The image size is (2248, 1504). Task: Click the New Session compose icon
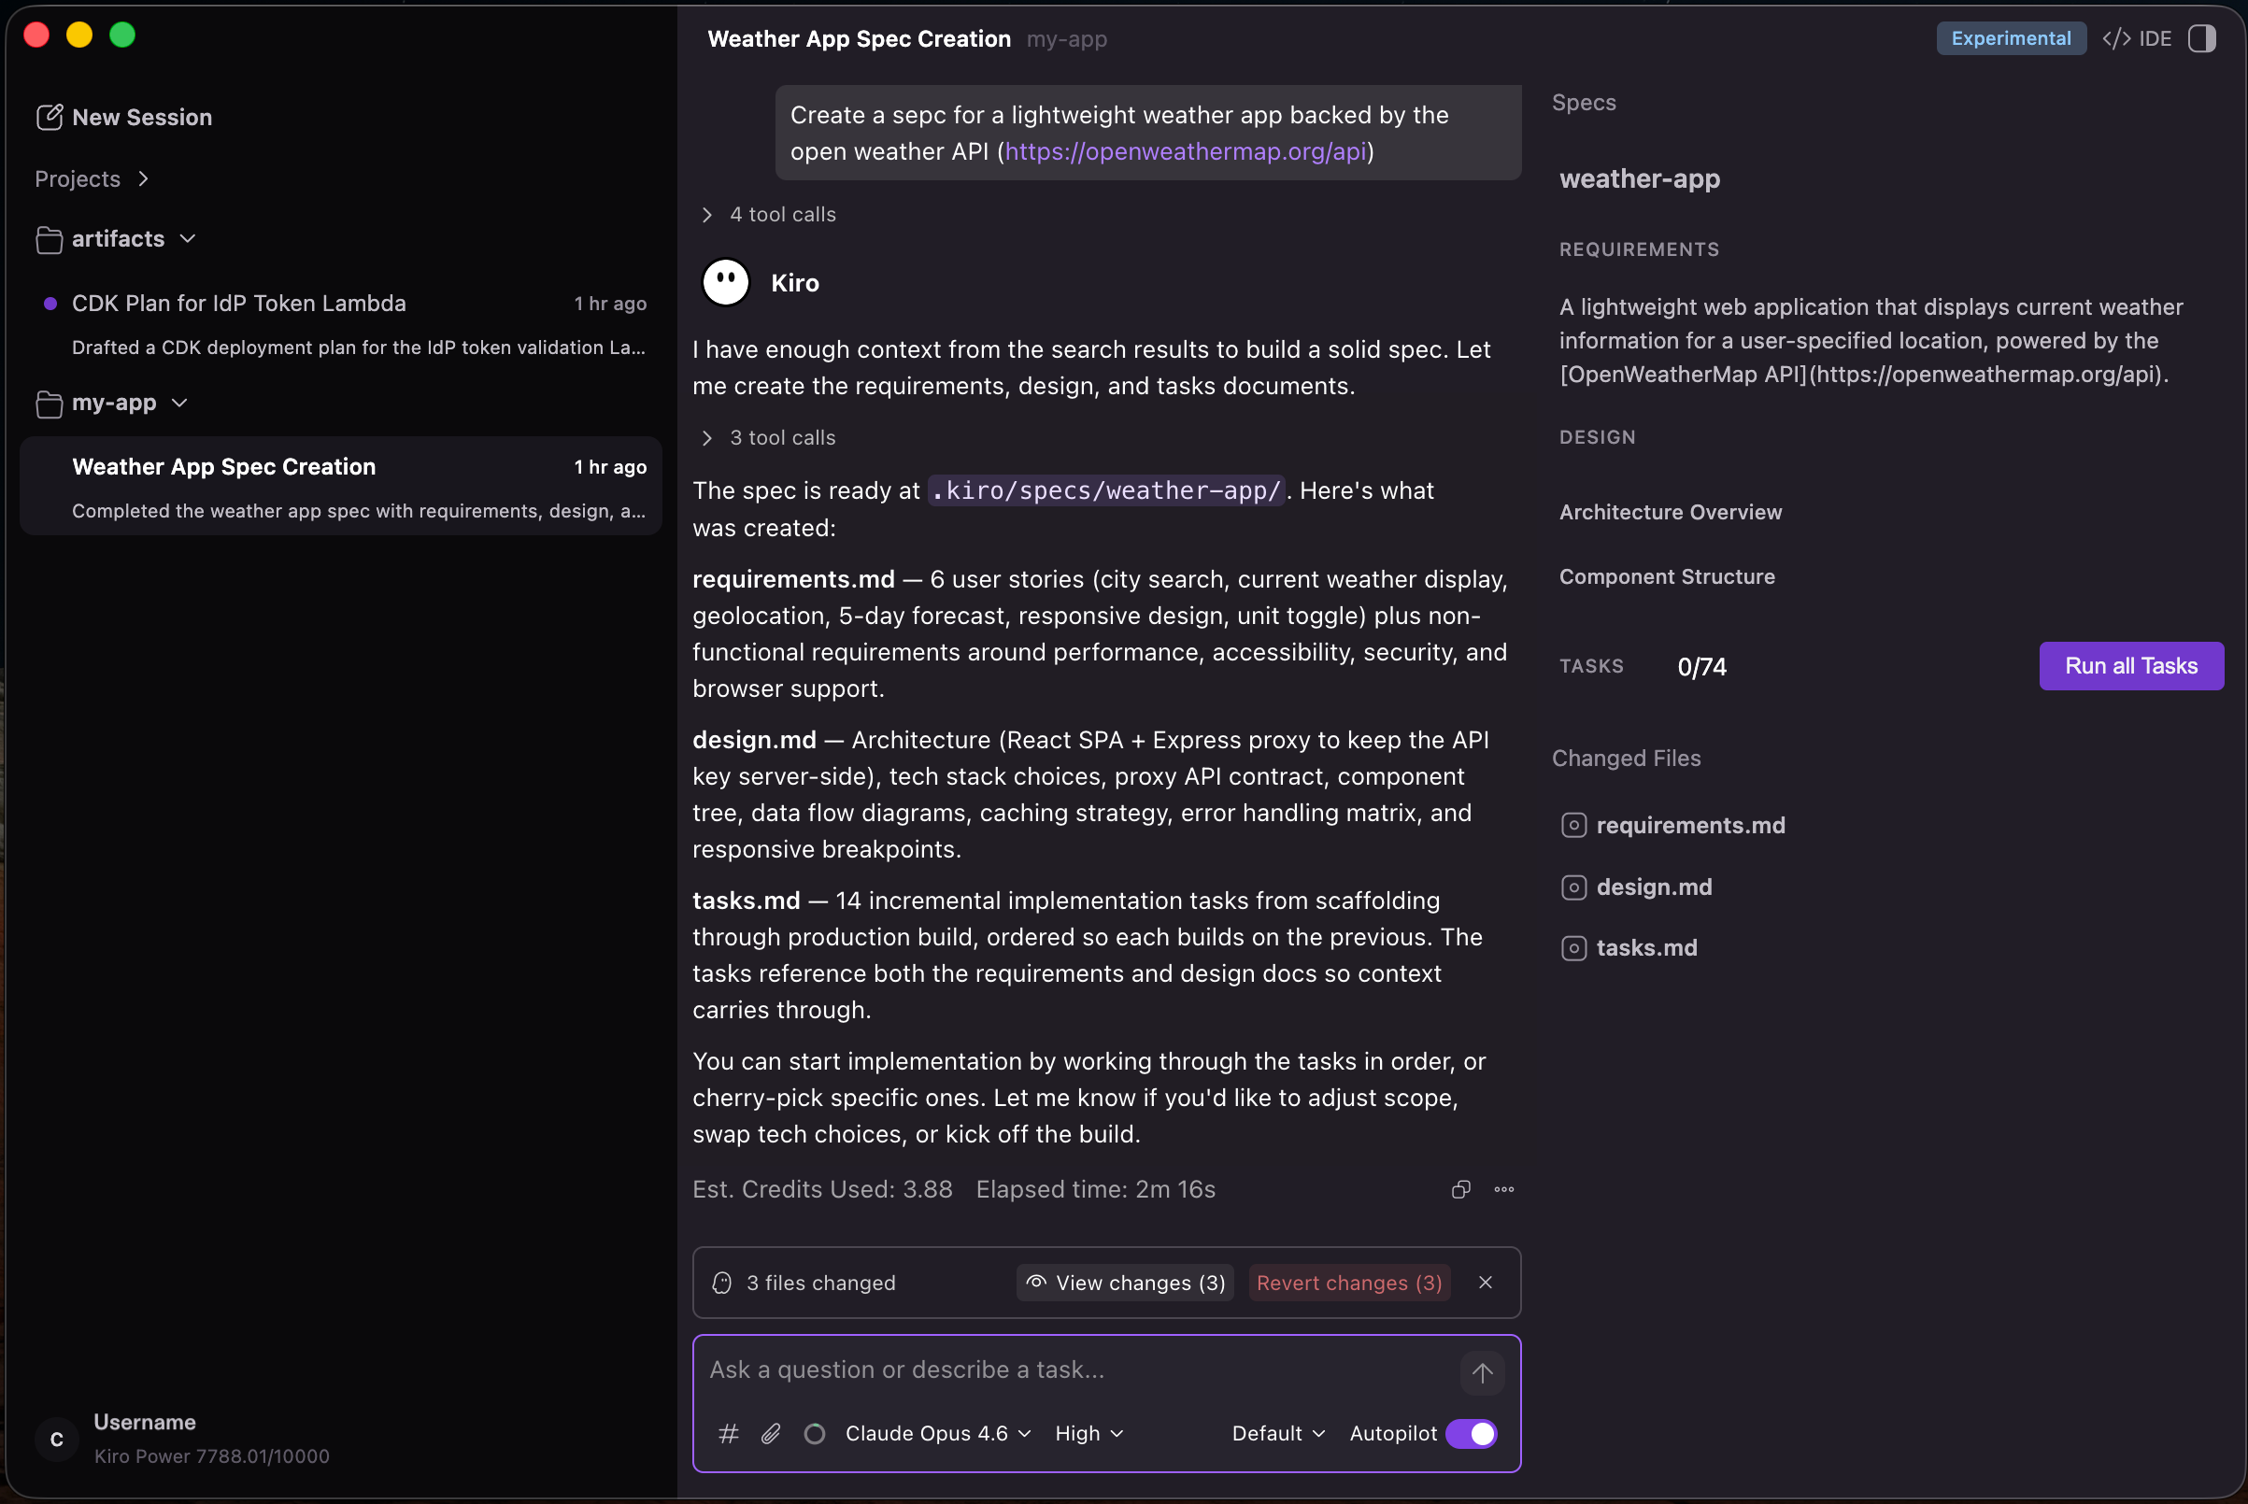click(x=49, y=117)
